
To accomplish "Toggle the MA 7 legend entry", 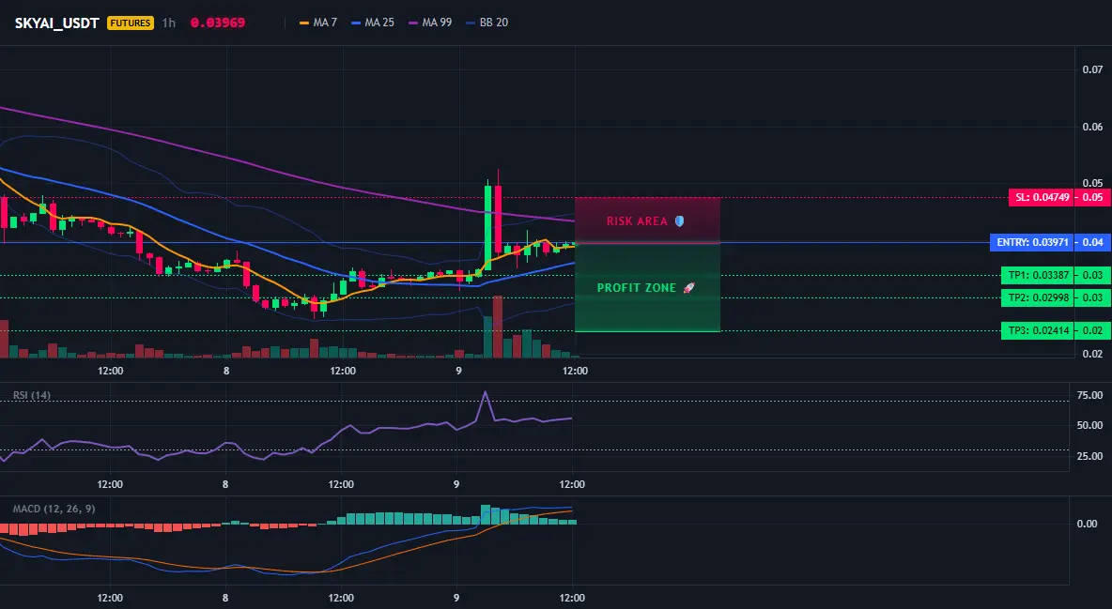I will (x=318, y=23).
